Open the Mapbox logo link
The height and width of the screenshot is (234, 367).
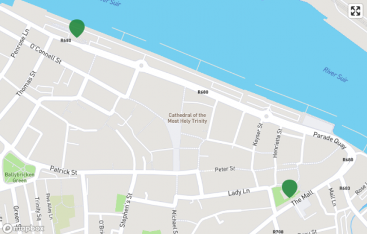(x=23, y=228)
